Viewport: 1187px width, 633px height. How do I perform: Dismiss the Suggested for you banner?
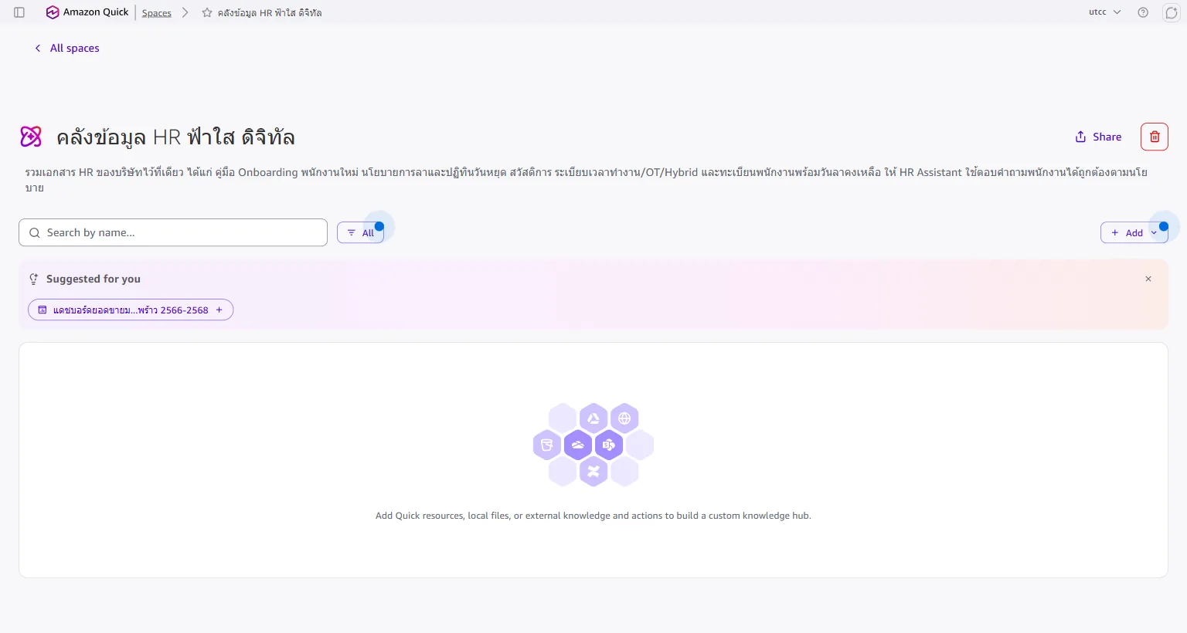[x=1148, y=279]
